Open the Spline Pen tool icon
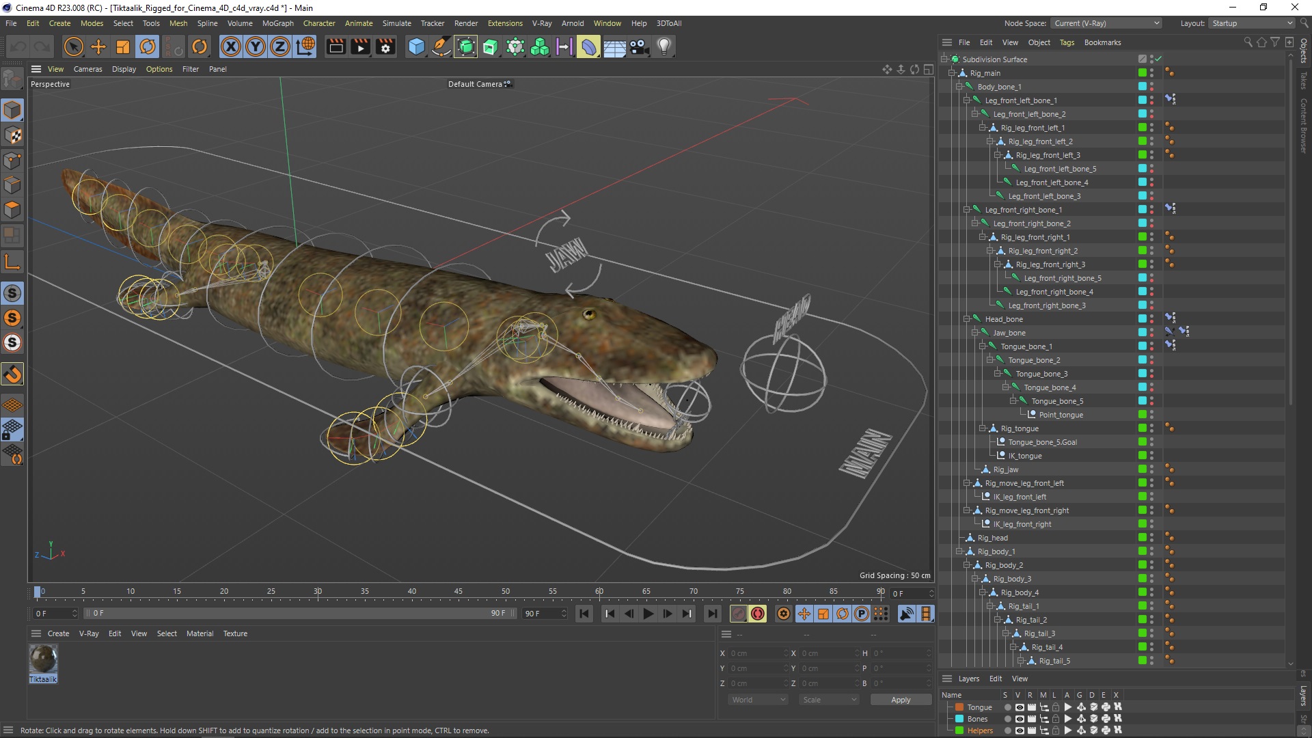This screenshot has height=738, width=1312. 441,46
